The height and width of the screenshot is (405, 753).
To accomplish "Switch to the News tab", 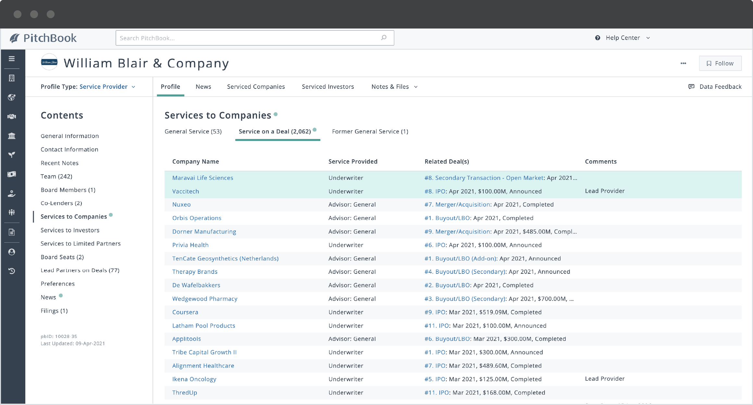I will 203,87.
